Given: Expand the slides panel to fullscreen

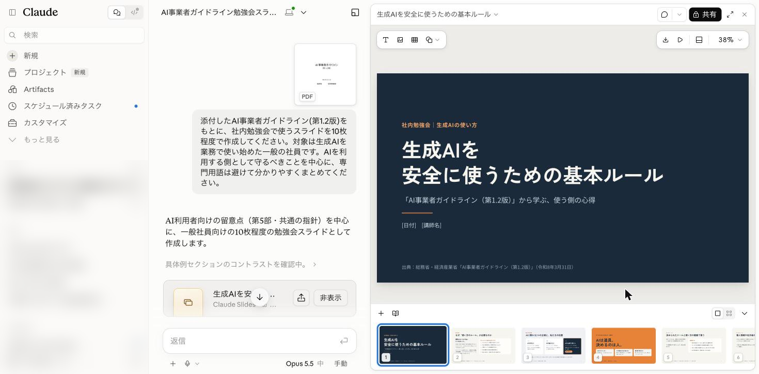Looking at the screenshot, I should tap(730, 14).
